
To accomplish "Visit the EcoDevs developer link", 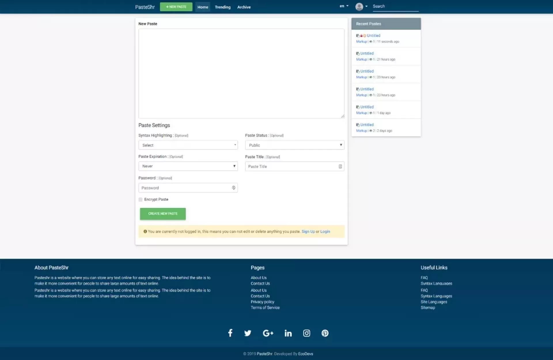I will tap(306, 354).
